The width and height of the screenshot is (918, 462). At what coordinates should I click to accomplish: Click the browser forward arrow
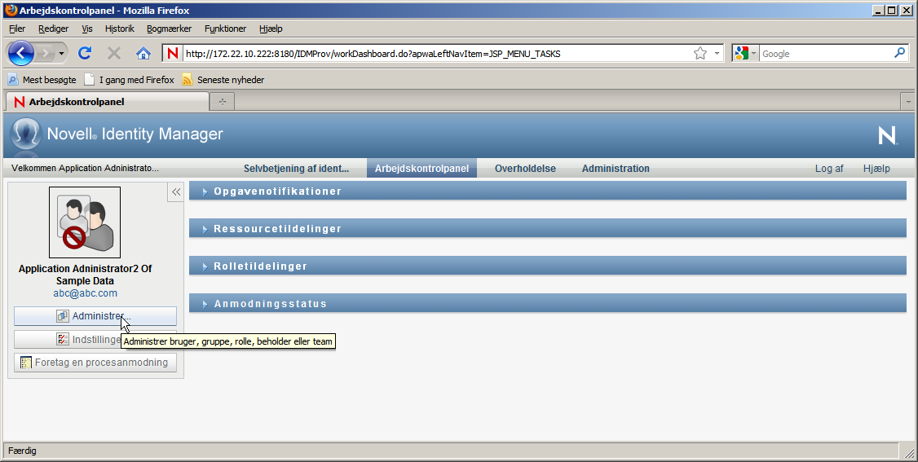click(x=45, y=53)
